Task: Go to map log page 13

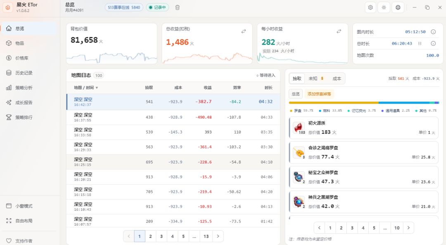Action: pos(206,236)
